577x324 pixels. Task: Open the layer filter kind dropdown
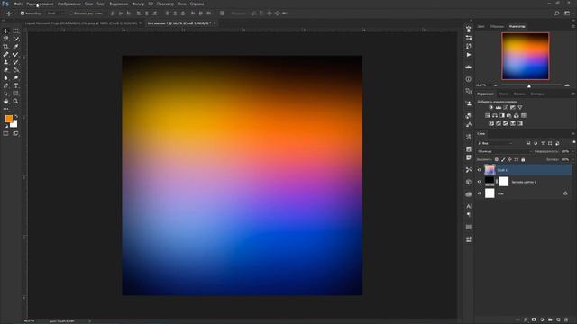pos(495,143)
